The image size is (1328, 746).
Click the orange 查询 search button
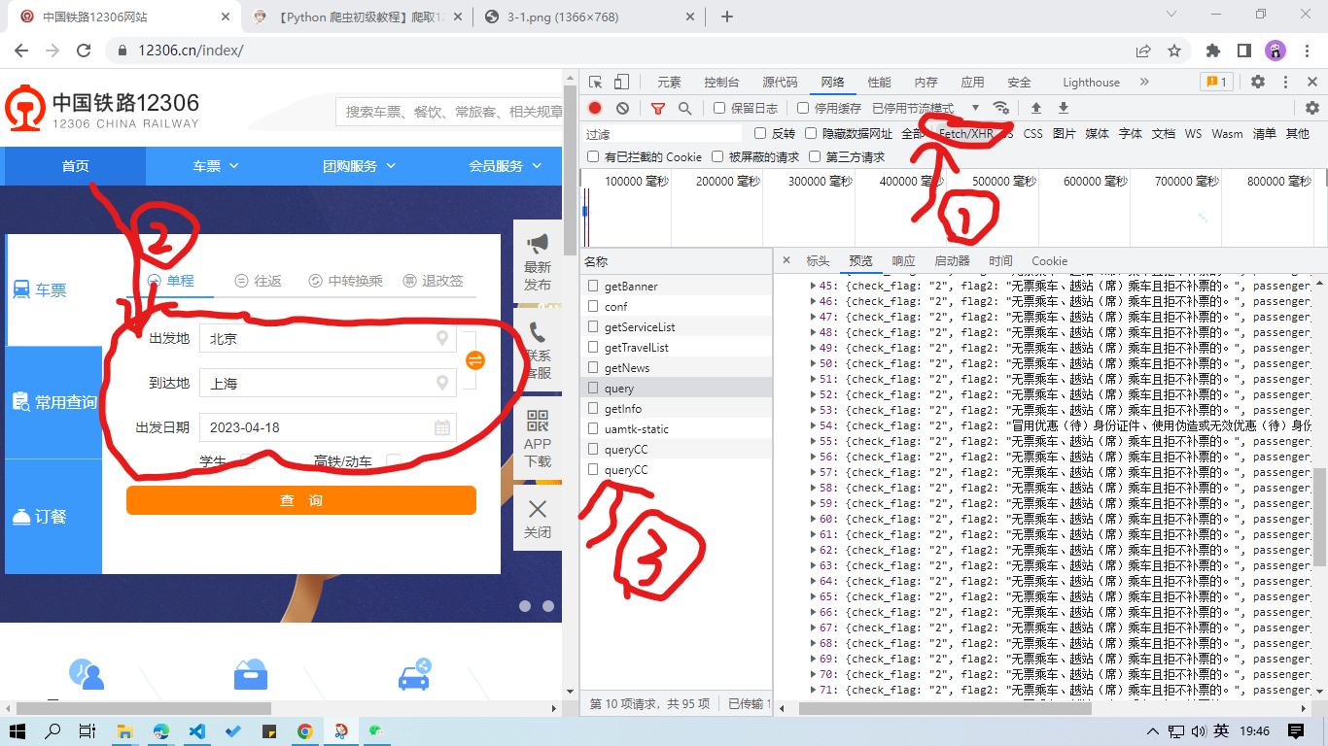tap(301, 500)
